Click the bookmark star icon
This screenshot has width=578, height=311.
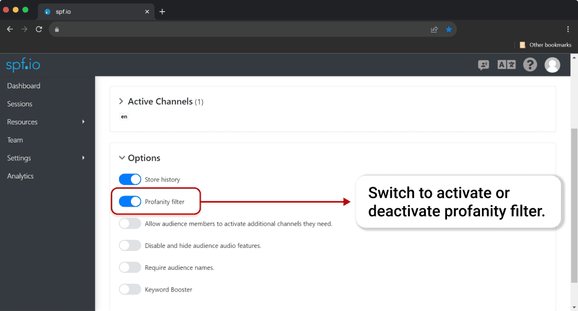tap(449, 29)
